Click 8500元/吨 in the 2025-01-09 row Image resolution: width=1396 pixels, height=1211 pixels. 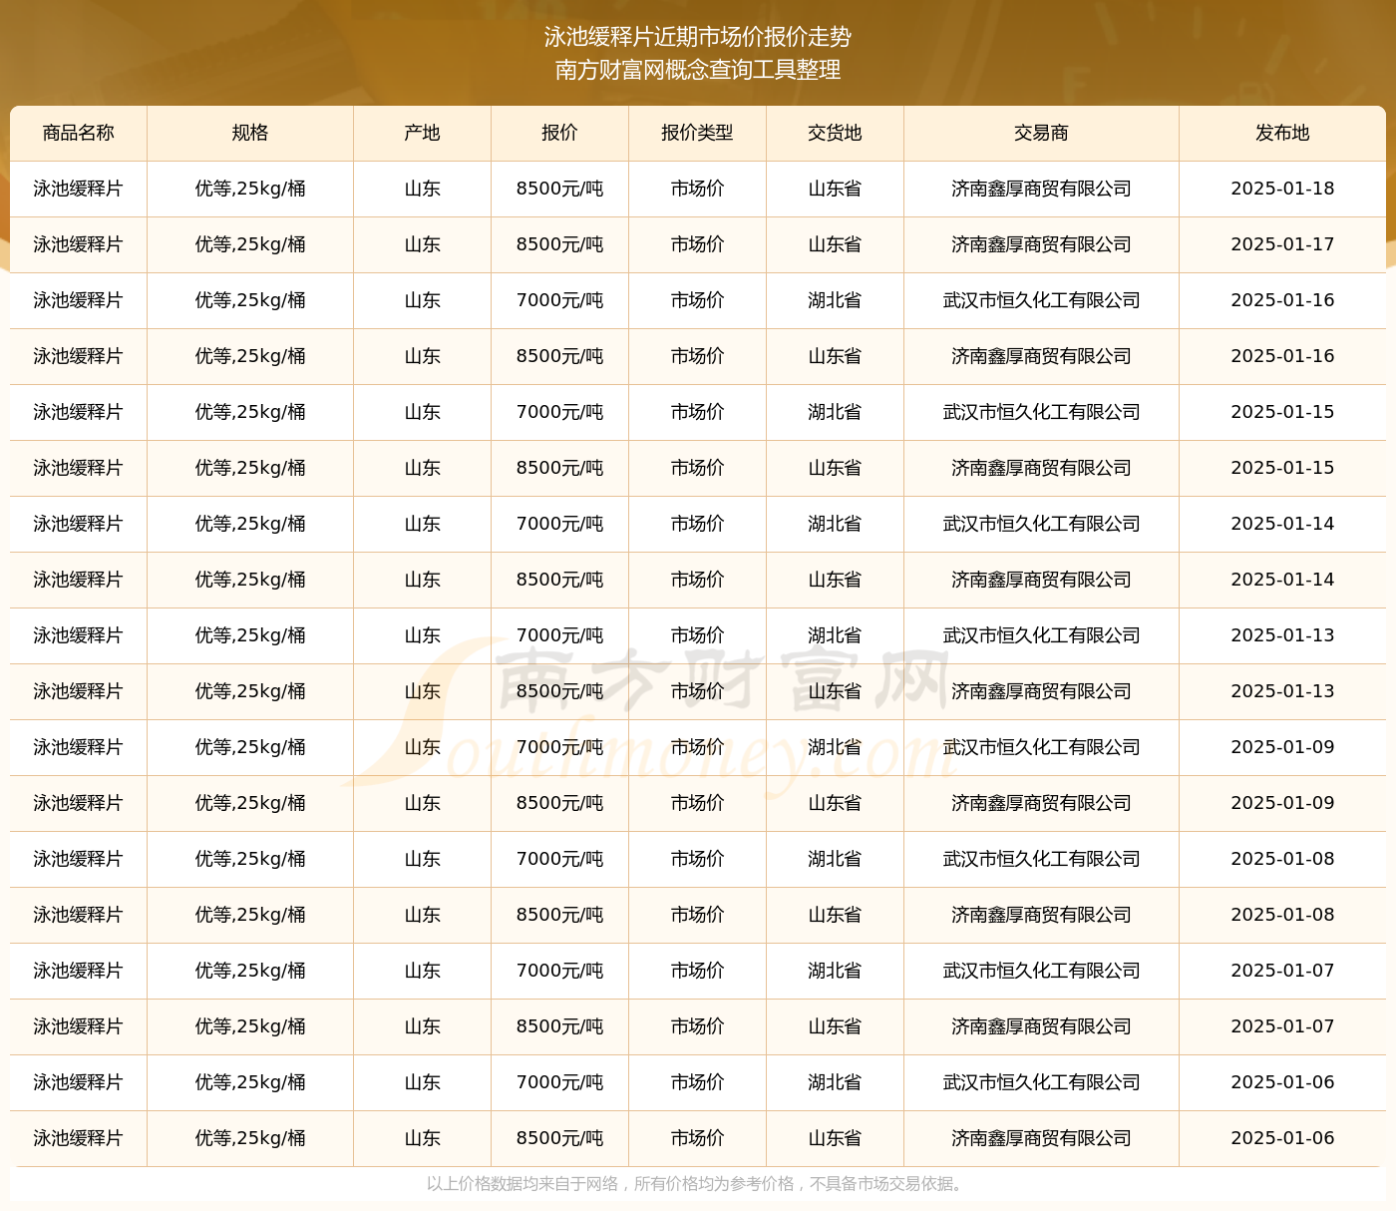point(559,803)
